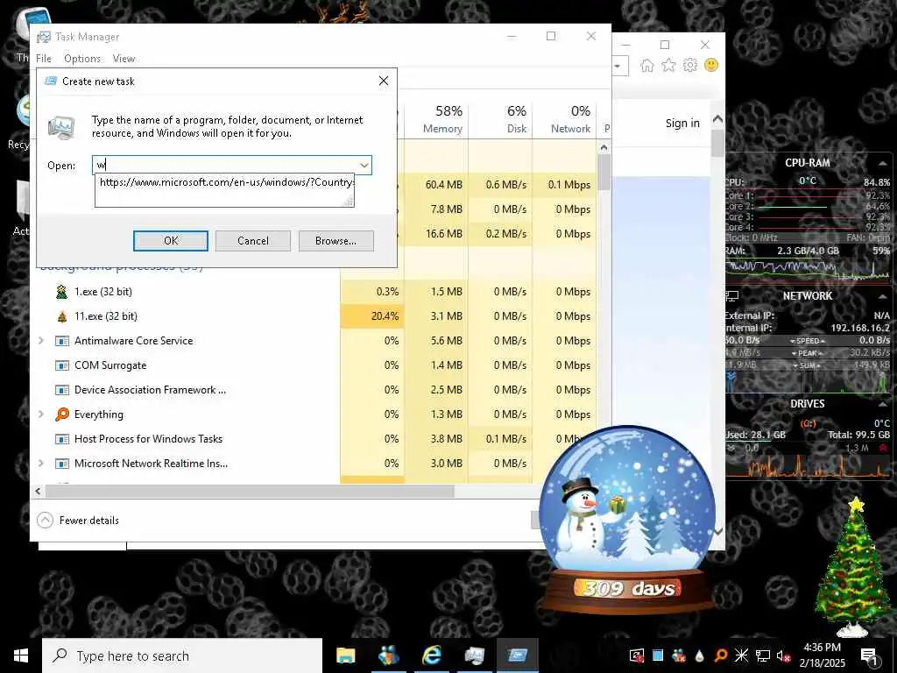Close the Create new task dialog
This screenshot has height=673, width=897.
pos(384,81)
